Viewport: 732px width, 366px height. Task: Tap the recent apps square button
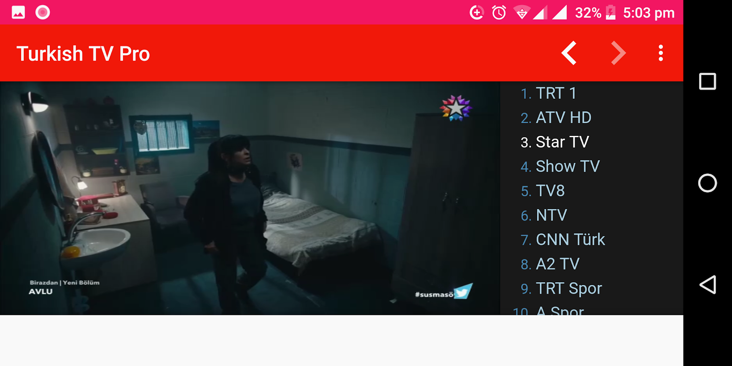pos(707,81)
